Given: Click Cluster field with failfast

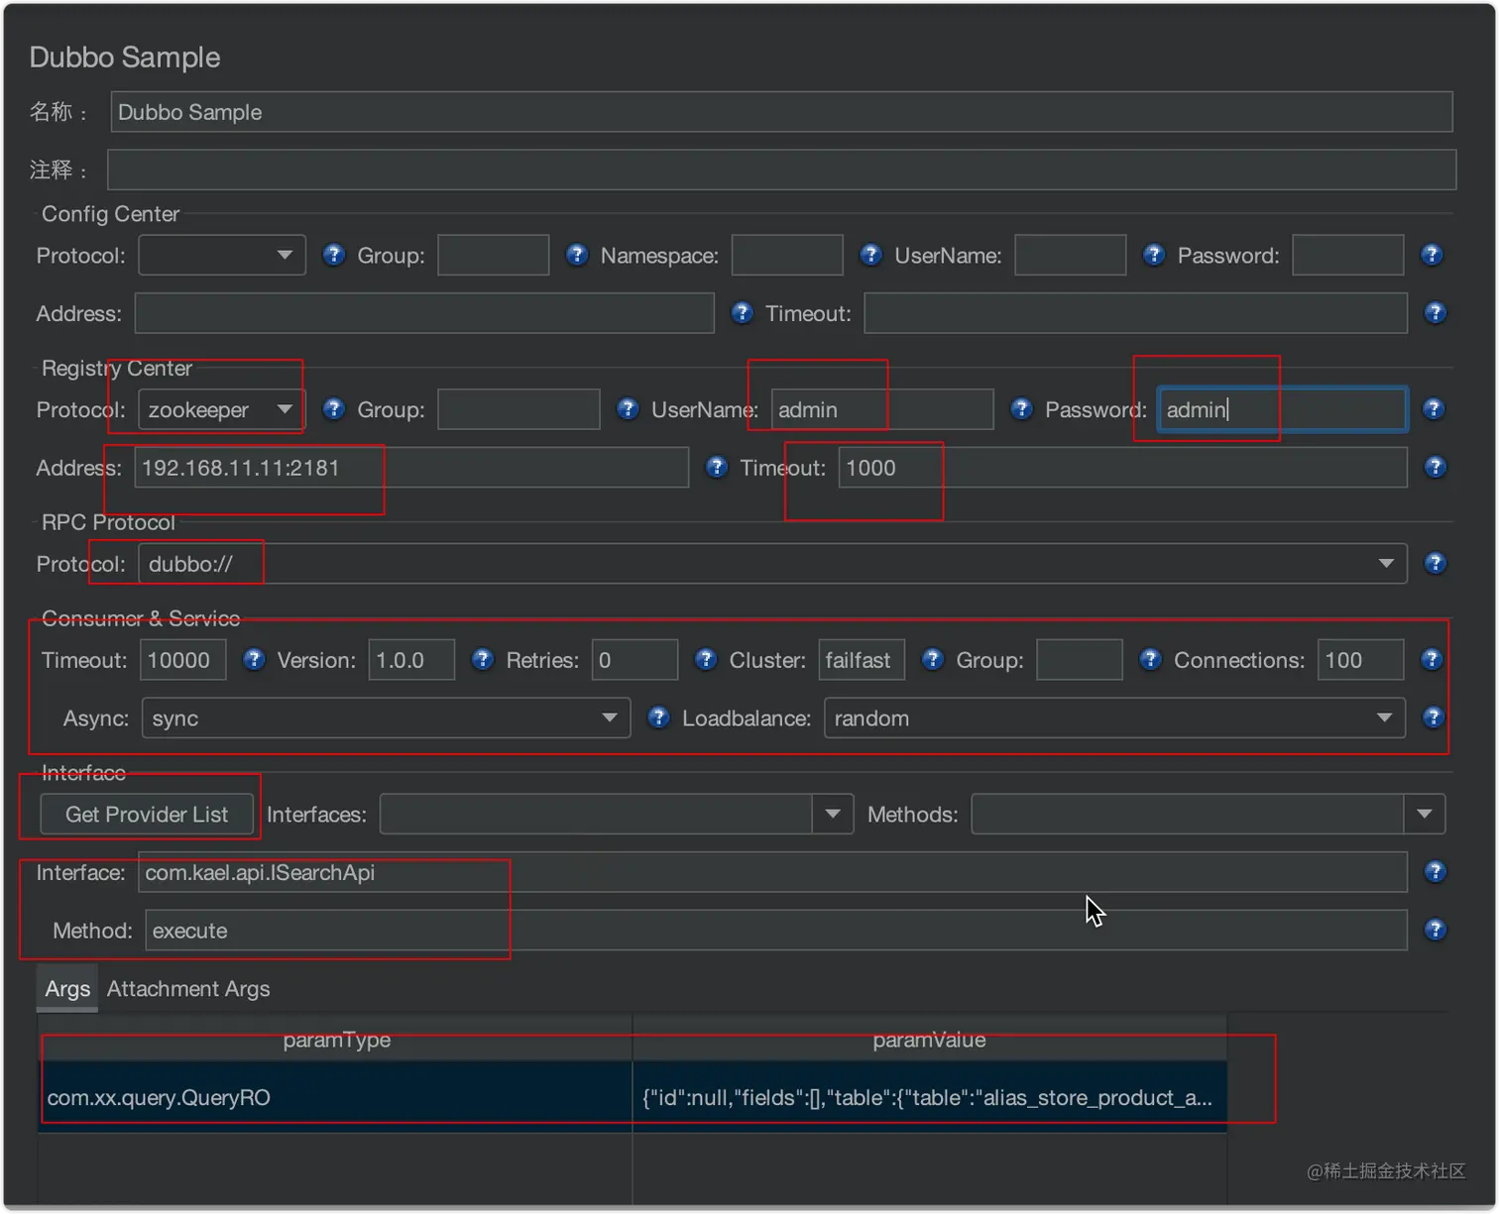Looking at the screenshot, I should pos(862,660).
